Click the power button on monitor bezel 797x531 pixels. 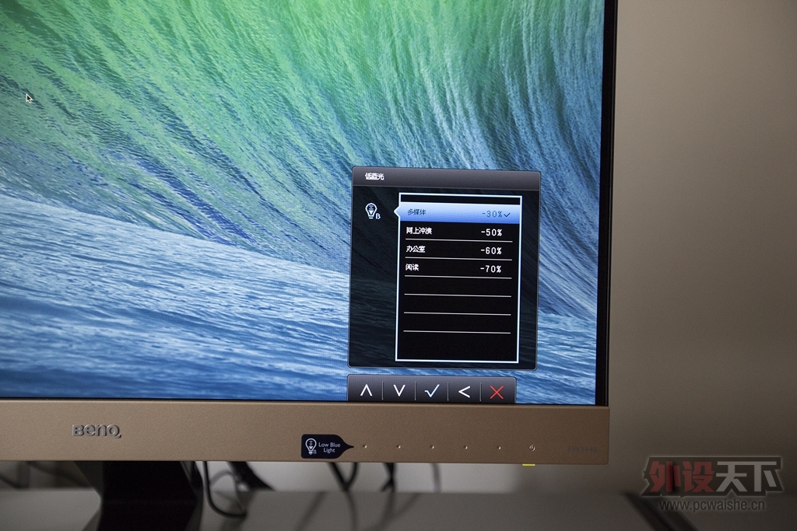click(532, 448)
